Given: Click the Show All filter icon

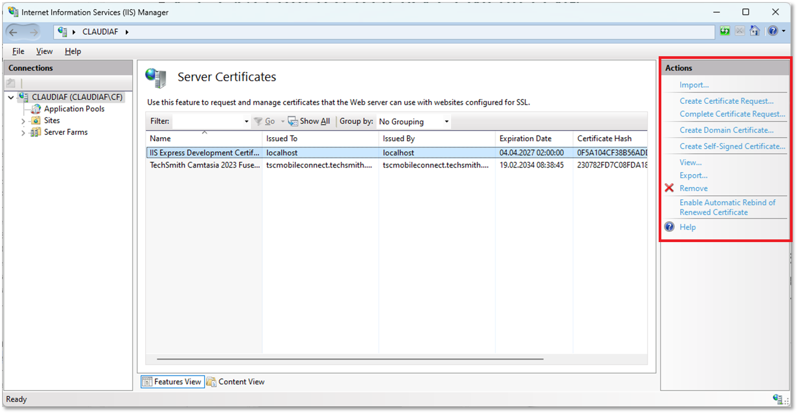Looking at the screenshot, I should pyautogui.click(x=293, y=122).
